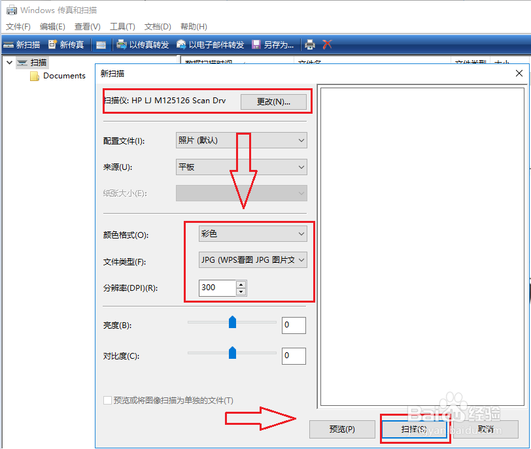Open the 文件(F) menu

click(18, 26)
